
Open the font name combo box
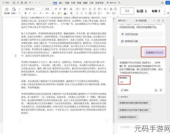coord(34,9)
